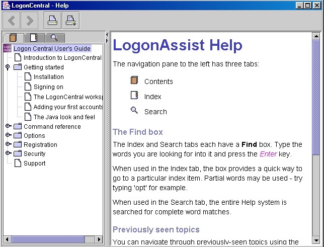
Task: Click the word Contents in the tab list
Action: pyautogui.click(x=158, y=81)
